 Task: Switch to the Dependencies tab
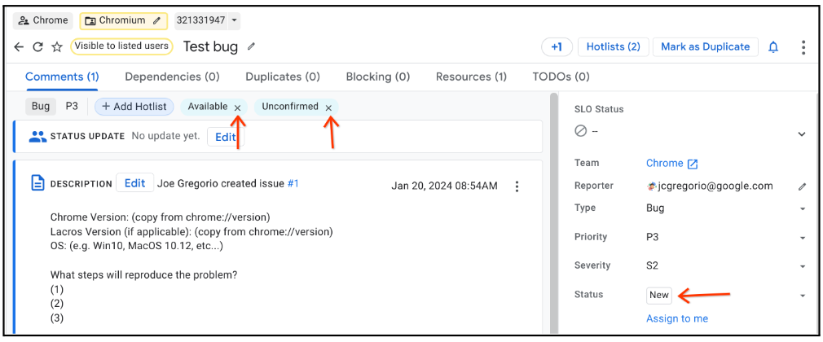[x=172, y=77]
